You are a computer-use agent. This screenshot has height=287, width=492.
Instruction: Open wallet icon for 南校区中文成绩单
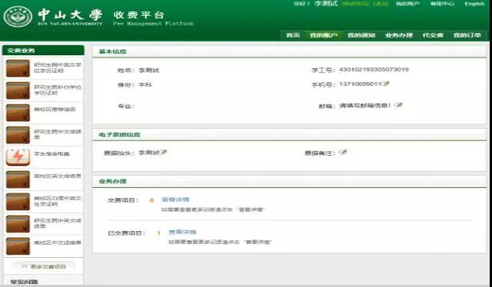click(18, 246)
